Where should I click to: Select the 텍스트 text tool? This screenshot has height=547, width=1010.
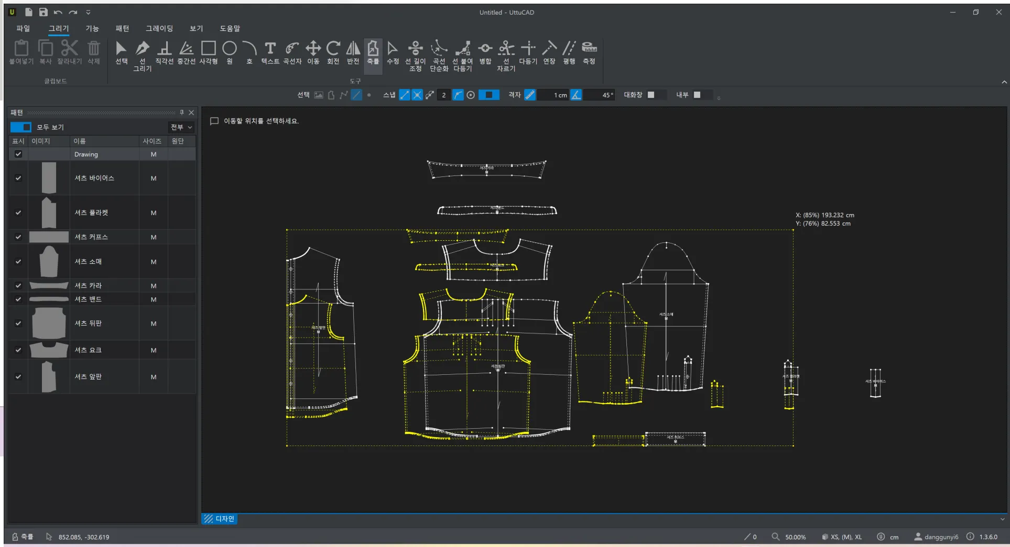coord(270,53)
